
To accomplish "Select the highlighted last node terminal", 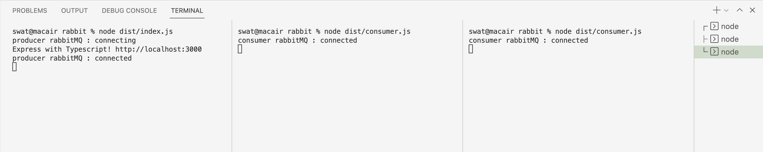I will [x=729, y=52].
